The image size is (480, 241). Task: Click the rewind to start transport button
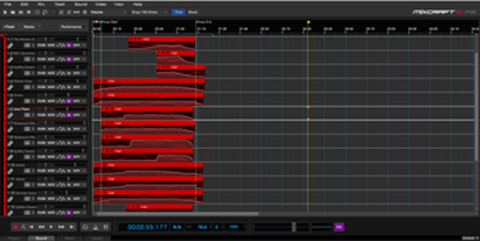coord(31,227)
